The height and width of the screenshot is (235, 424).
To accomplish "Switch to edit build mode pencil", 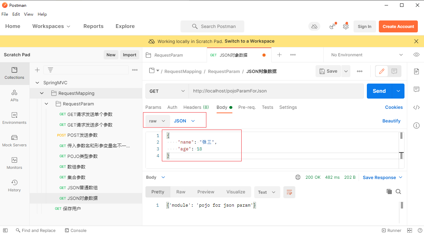I will tap(382, 71).
